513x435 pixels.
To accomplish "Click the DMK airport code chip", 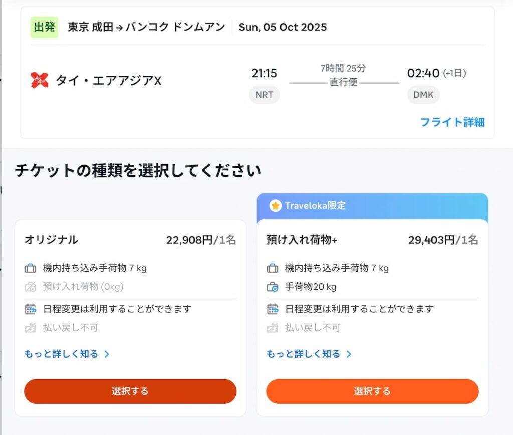I will tap(423, 95).
